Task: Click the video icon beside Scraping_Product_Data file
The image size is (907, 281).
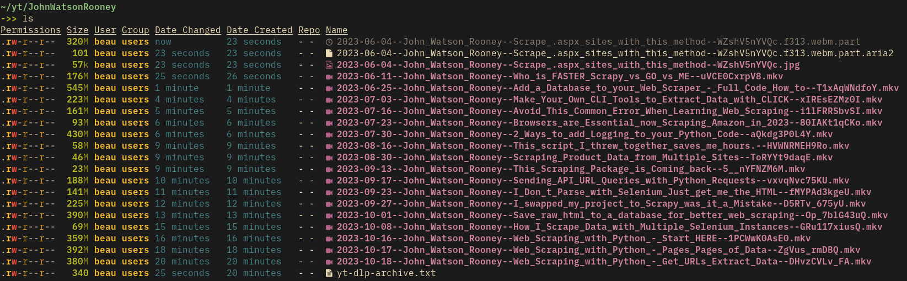Action: tap(329, 158)
